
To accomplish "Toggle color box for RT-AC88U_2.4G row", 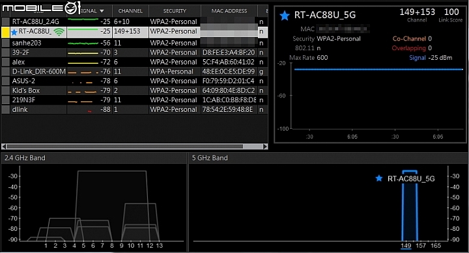I will click(6, 21).
